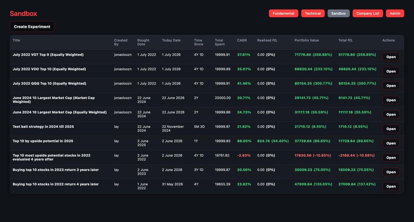414x222 pixels.
Task: Click time since value 5M 3D
Action: click(199, 127)
